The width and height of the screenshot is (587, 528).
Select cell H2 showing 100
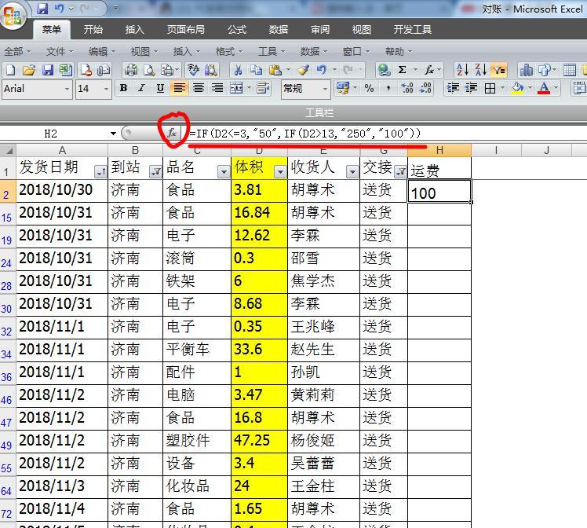coord(439,191)
